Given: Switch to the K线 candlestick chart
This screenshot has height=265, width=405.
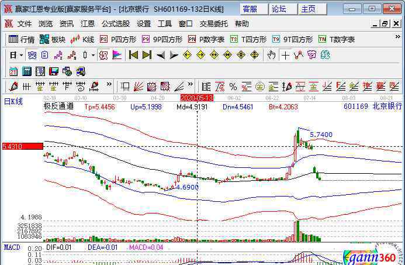Looking at the screenshot, I should (82, 39).
